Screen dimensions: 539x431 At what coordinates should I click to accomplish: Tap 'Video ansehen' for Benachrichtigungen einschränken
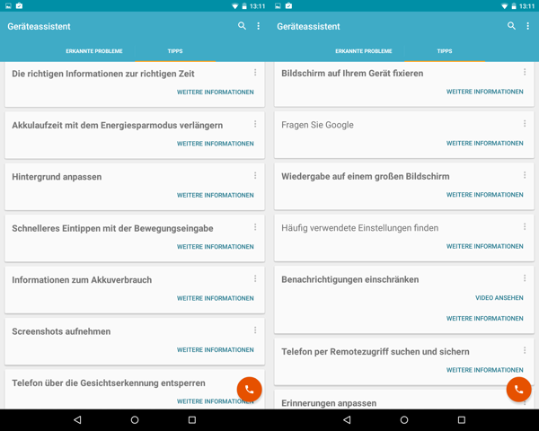tap(499, 298)
